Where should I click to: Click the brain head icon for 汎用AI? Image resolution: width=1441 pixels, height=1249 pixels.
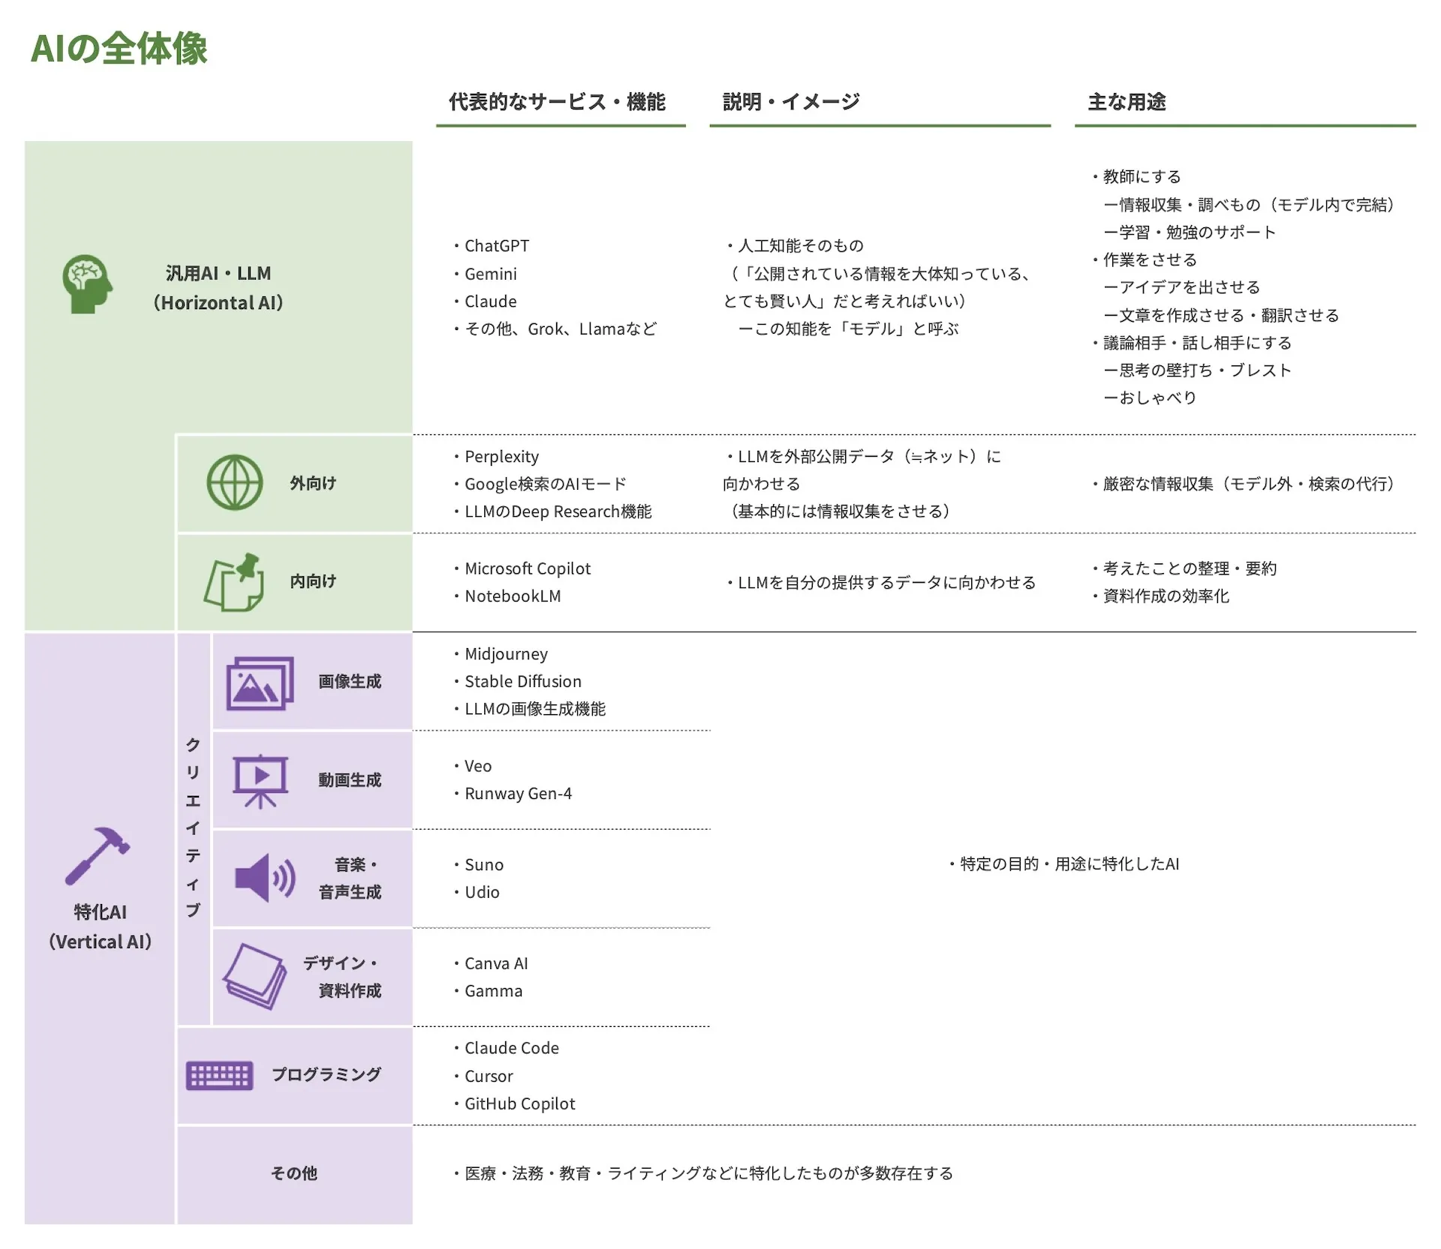pos(87,284)
